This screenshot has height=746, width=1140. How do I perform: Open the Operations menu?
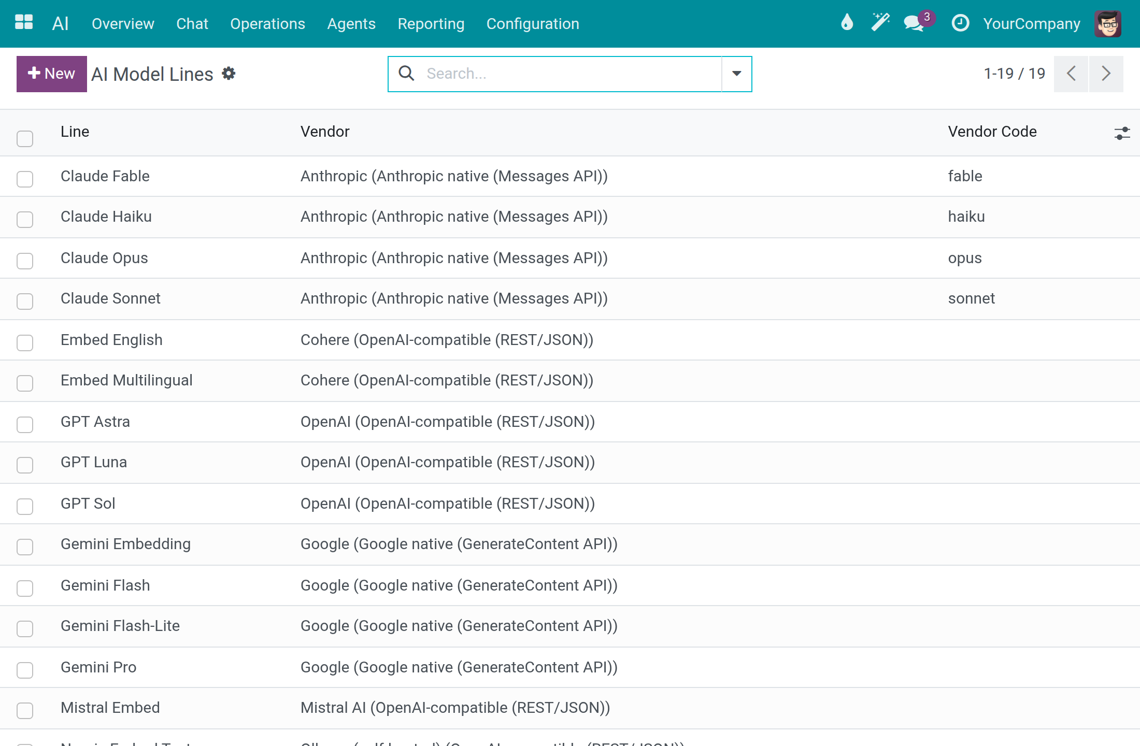268,24
